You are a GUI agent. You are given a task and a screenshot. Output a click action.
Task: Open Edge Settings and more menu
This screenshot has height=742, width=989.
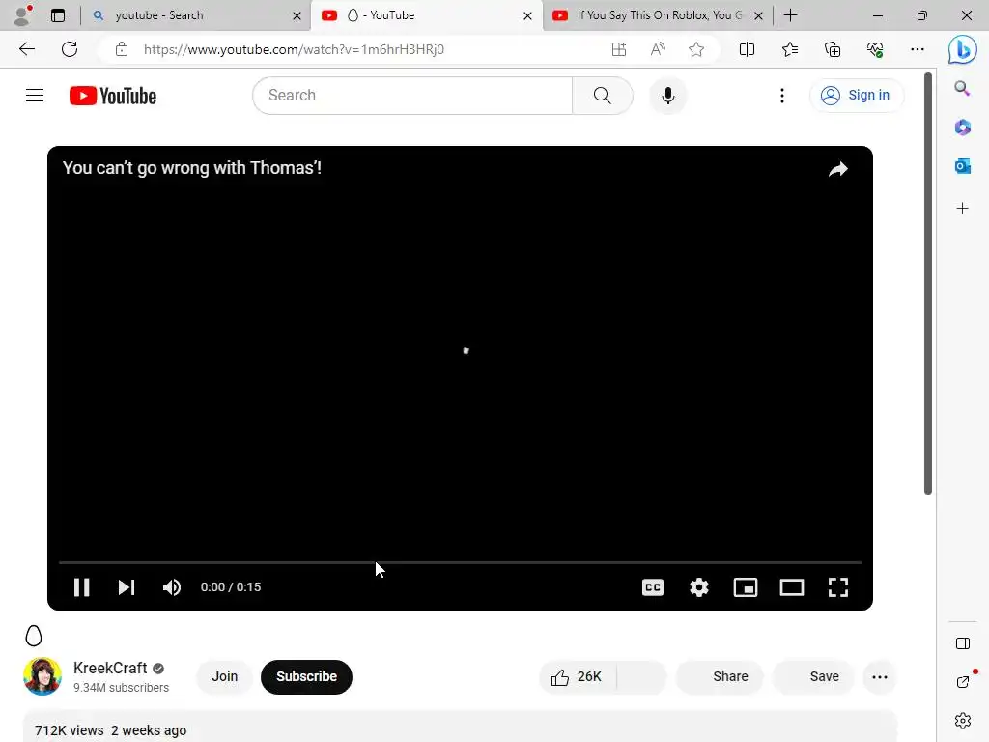click(x=918, y=49)
